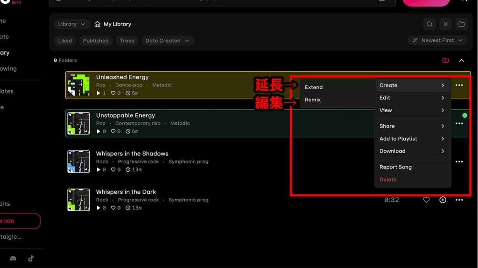Open the Date Created filter dropdown

(x=167, y=41)
